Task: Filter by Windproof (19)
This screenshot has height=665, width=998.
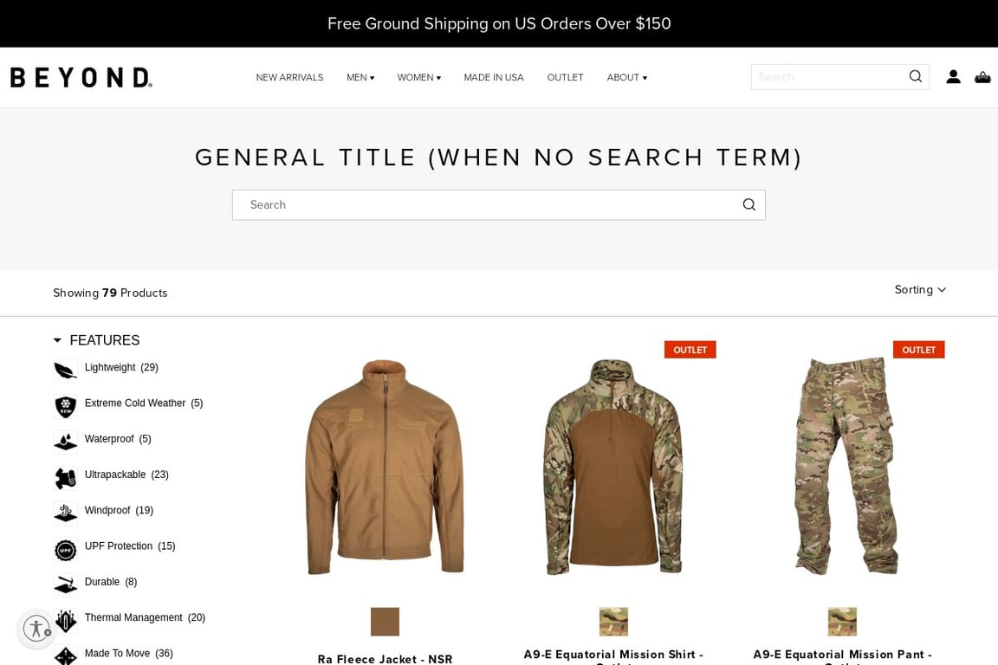Action: 119,510
